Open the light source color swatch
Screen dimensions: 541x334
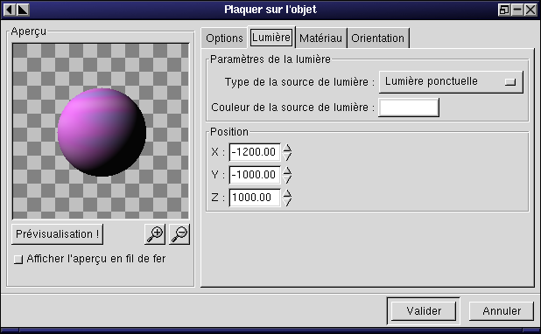click(x=409, y=108)
